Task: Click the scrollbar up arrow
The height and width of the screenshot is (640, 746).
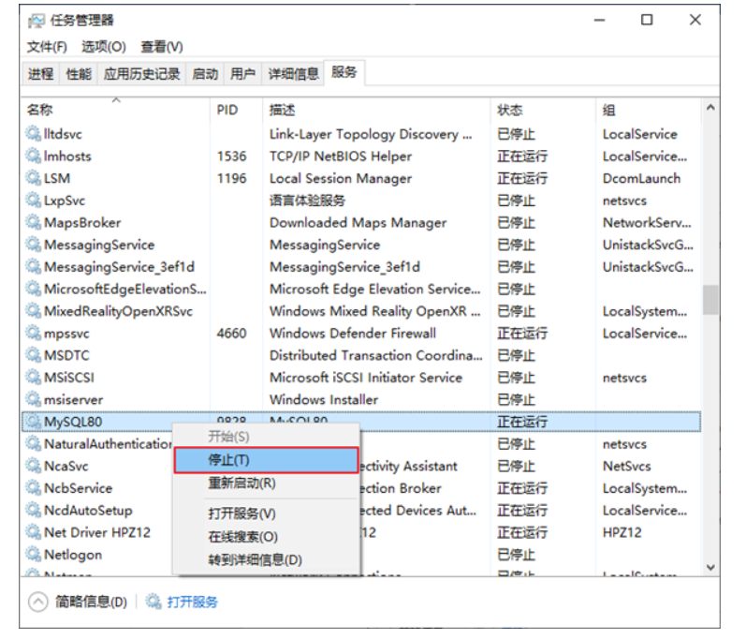Action: pyautogui.click(x=710, y=108)
